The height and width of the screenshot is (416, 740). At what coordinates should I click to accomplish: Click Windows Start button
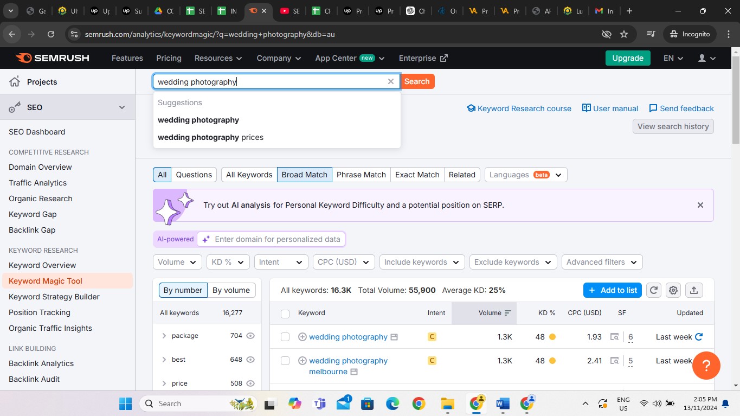point(125,404)
